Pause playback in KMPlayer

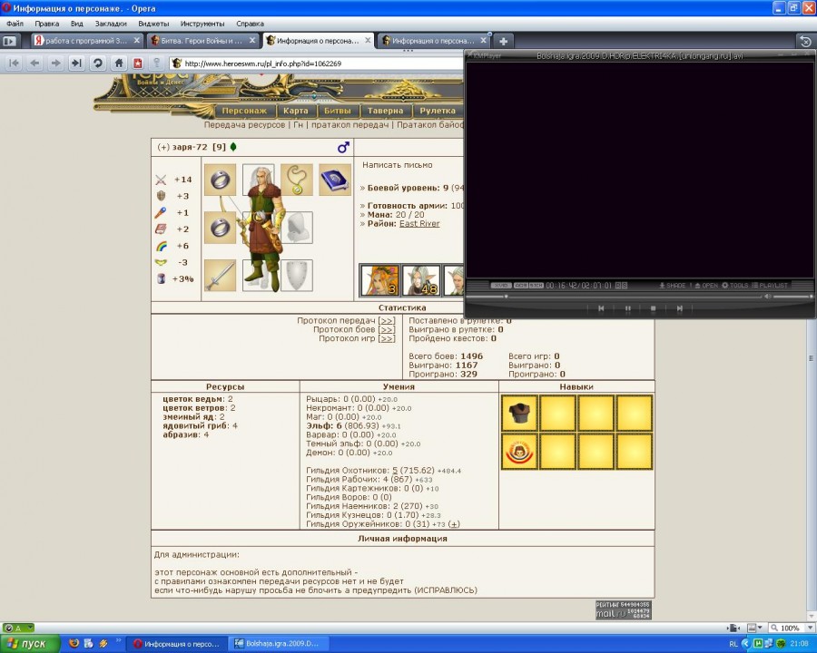click(627, 308)
